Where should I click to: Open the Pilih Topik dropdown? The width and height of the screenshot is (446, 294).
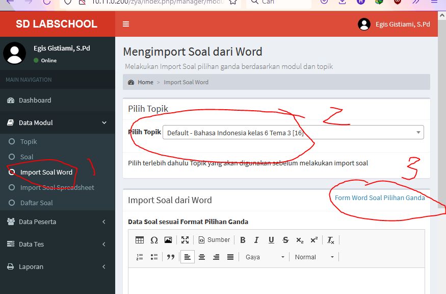click(x=293, y=133)
